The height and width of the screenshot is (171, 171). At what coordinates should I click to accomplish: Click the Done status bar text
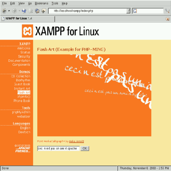pyautogui.click(x=5, y=168)
